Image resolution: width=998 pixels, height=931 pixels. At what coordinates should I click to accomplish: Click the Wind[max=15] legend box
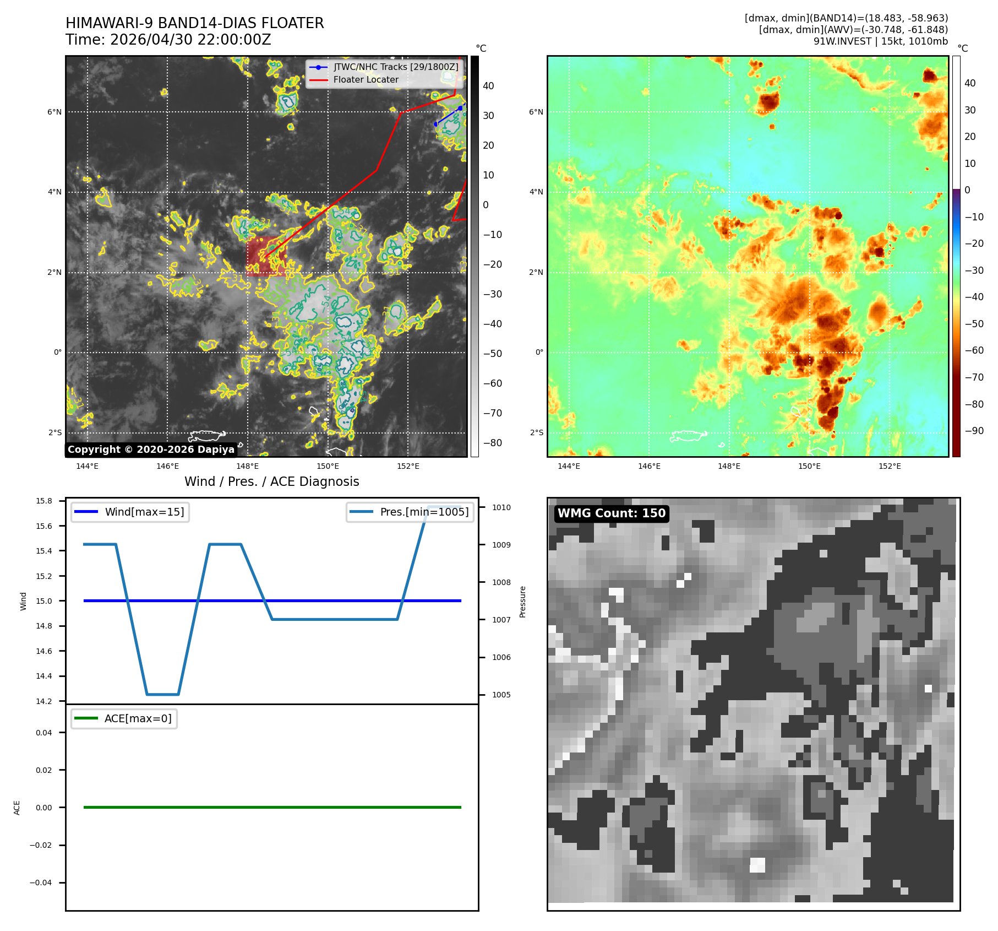pos(130,512)
